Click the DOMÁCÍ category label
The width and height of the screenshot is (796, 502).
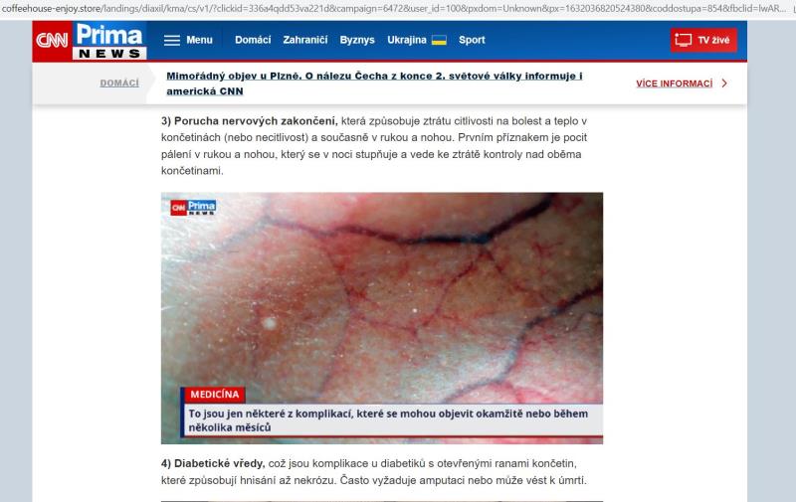pyautogui.click(x=119, y=84)
